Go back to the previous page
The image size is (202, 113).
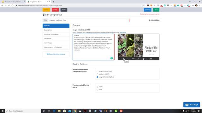(2, 6)
